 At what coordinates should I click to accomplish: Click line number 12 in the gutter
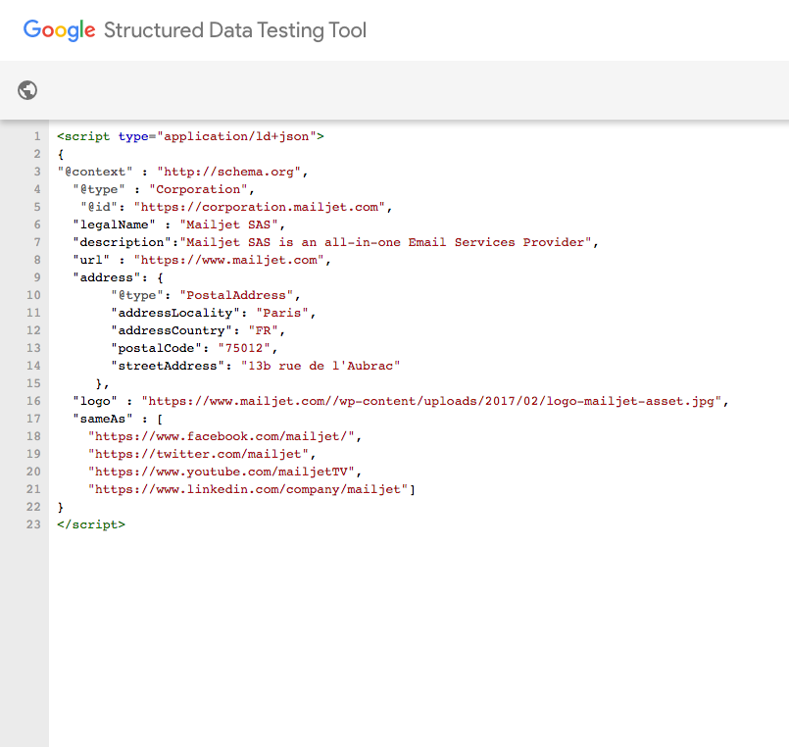pyautogui.click(x=33, y=330)
